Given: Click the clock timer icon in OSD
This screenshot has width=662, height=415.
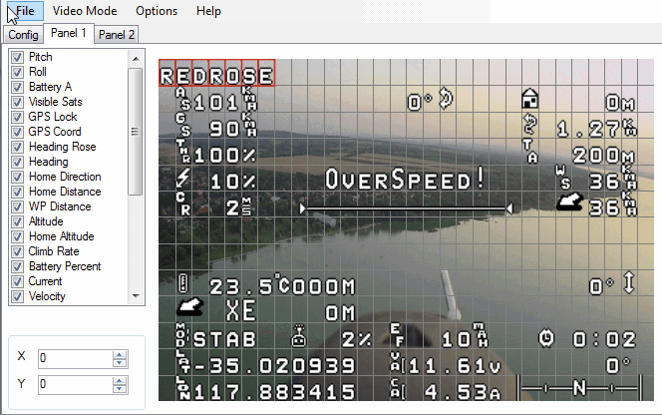Looking at the screenshot, I should click(x=546, y=338).
